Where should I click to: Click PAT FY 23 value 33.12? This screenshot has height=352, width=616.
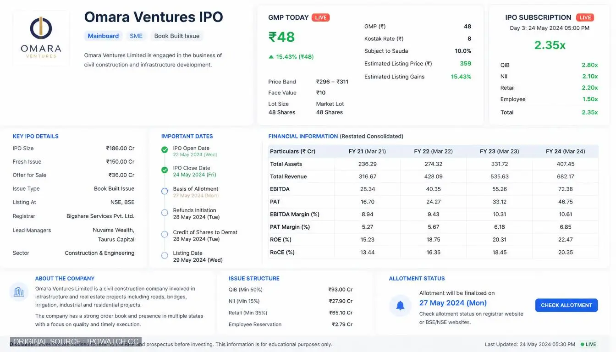click(x=500, y=202)
